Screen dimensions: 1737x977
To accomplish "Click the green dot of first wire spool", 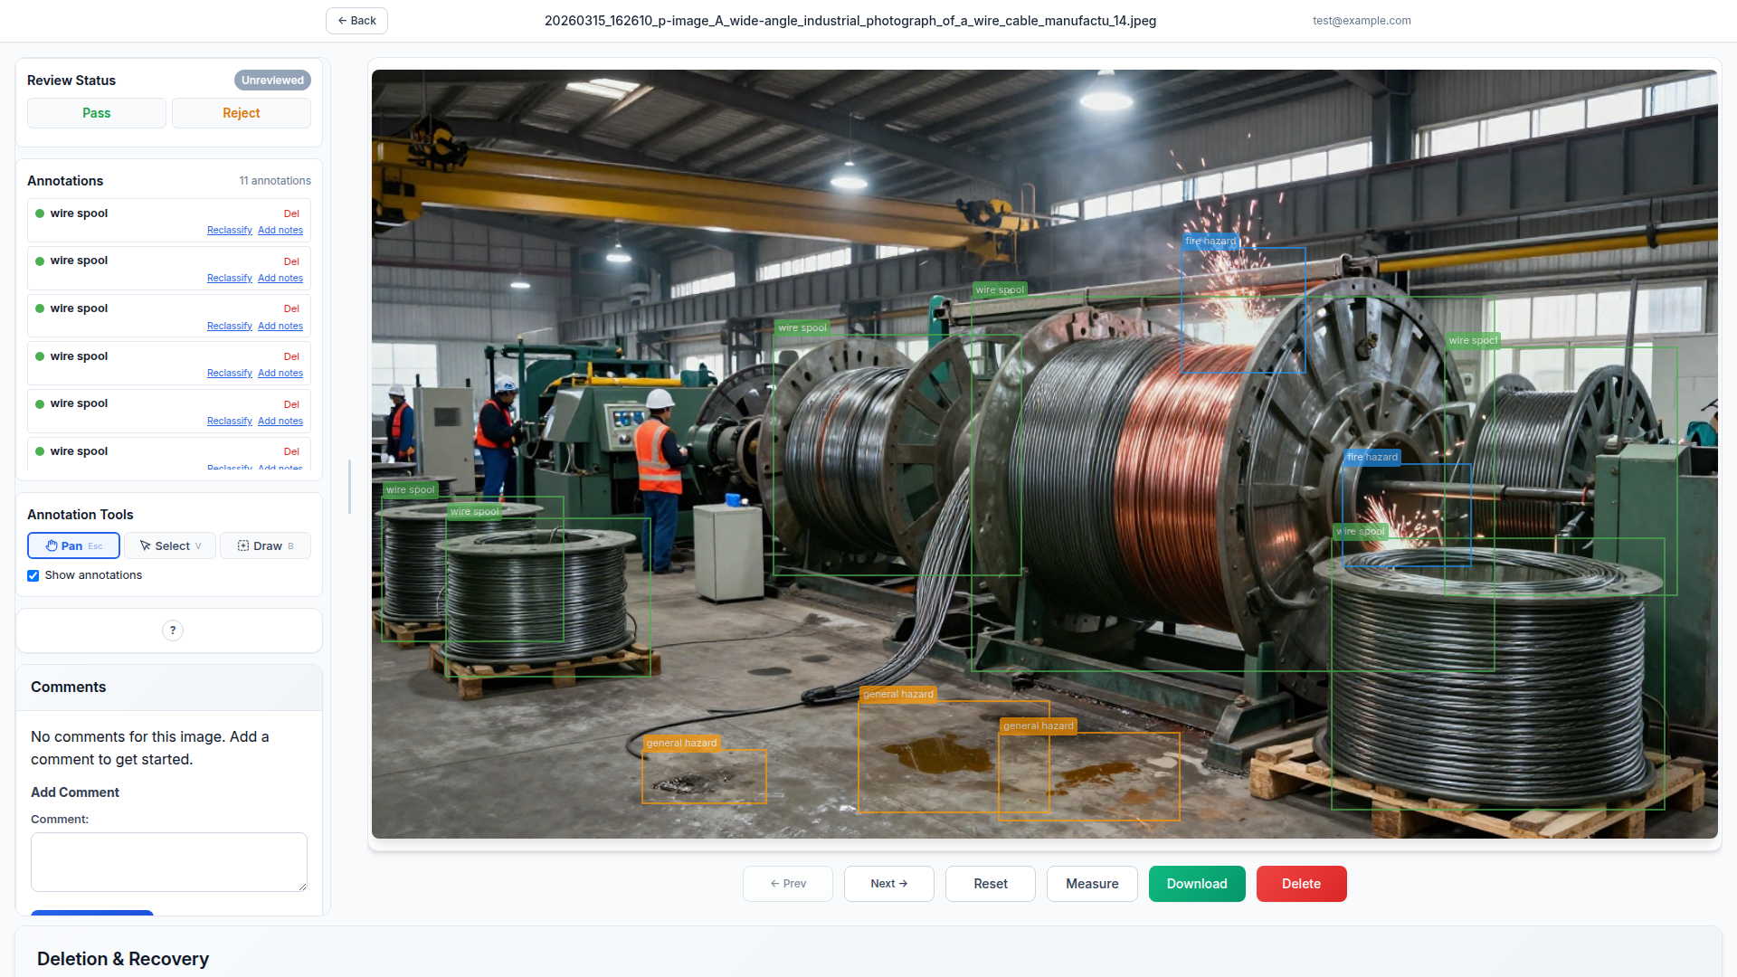I will [40, 213].
